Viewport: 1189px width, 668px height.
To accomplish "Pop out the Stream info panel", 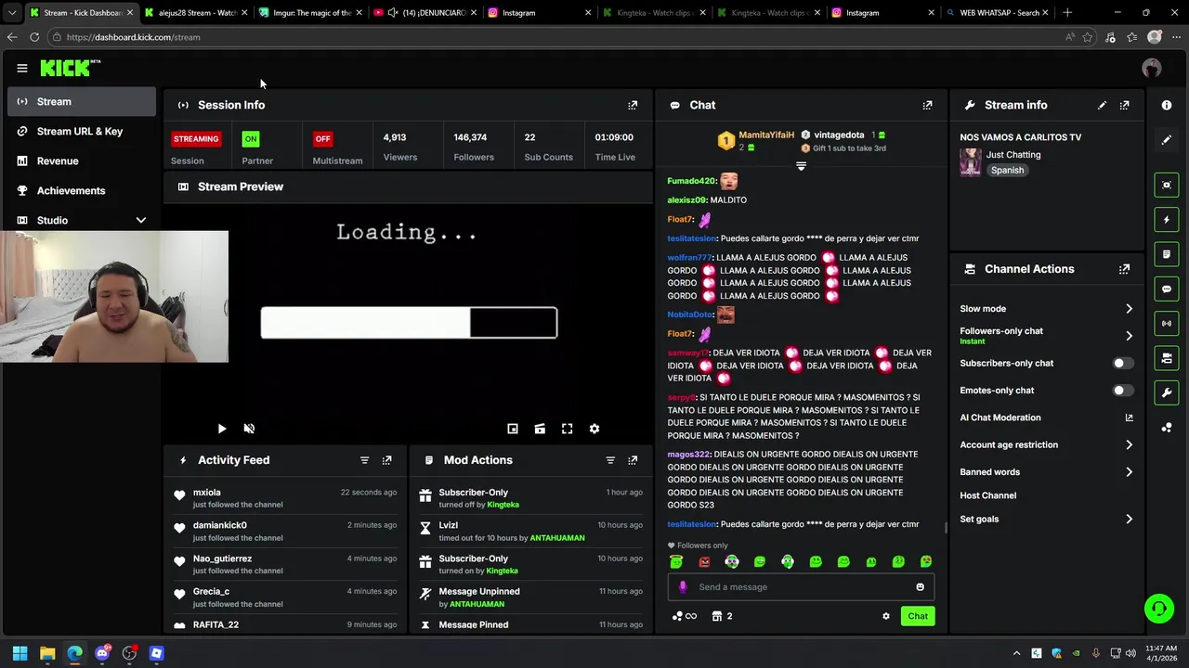I will click(x=1124, y=105).
